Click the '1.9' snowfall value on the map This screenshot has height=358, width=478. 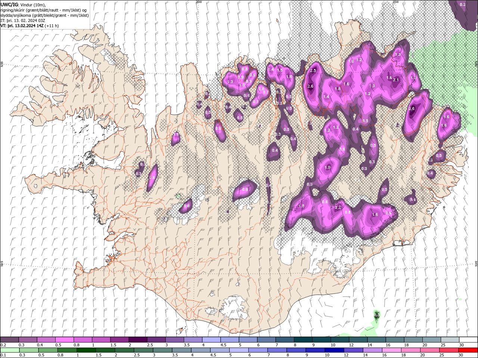click(x=328, y=167)
